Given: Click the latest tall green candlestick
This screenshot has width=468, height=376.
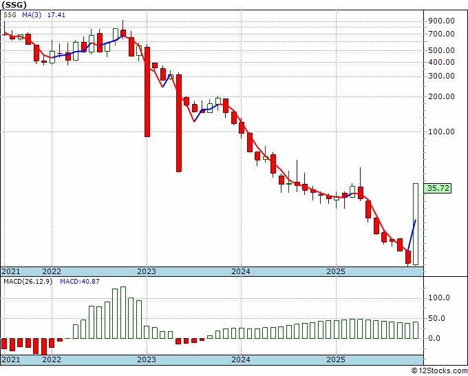Looking at the screenshot, I should point(416,224).
